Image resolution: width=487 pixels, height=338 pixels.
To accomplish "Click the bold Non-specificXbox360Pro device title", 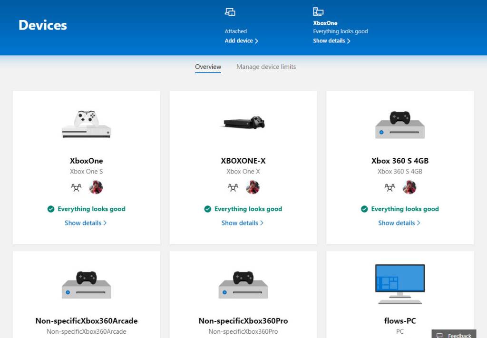I will [243, 320].
